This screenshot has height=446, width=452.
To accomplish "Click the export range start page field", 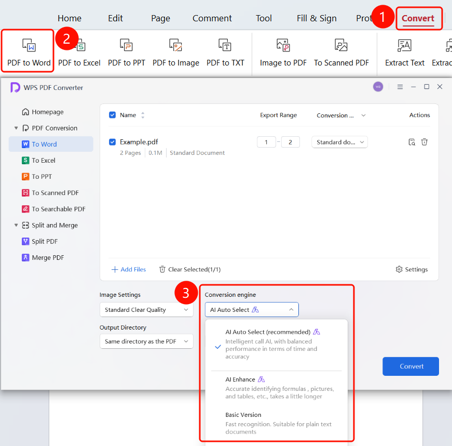I will pyautogui.click(x=266, y=142).
